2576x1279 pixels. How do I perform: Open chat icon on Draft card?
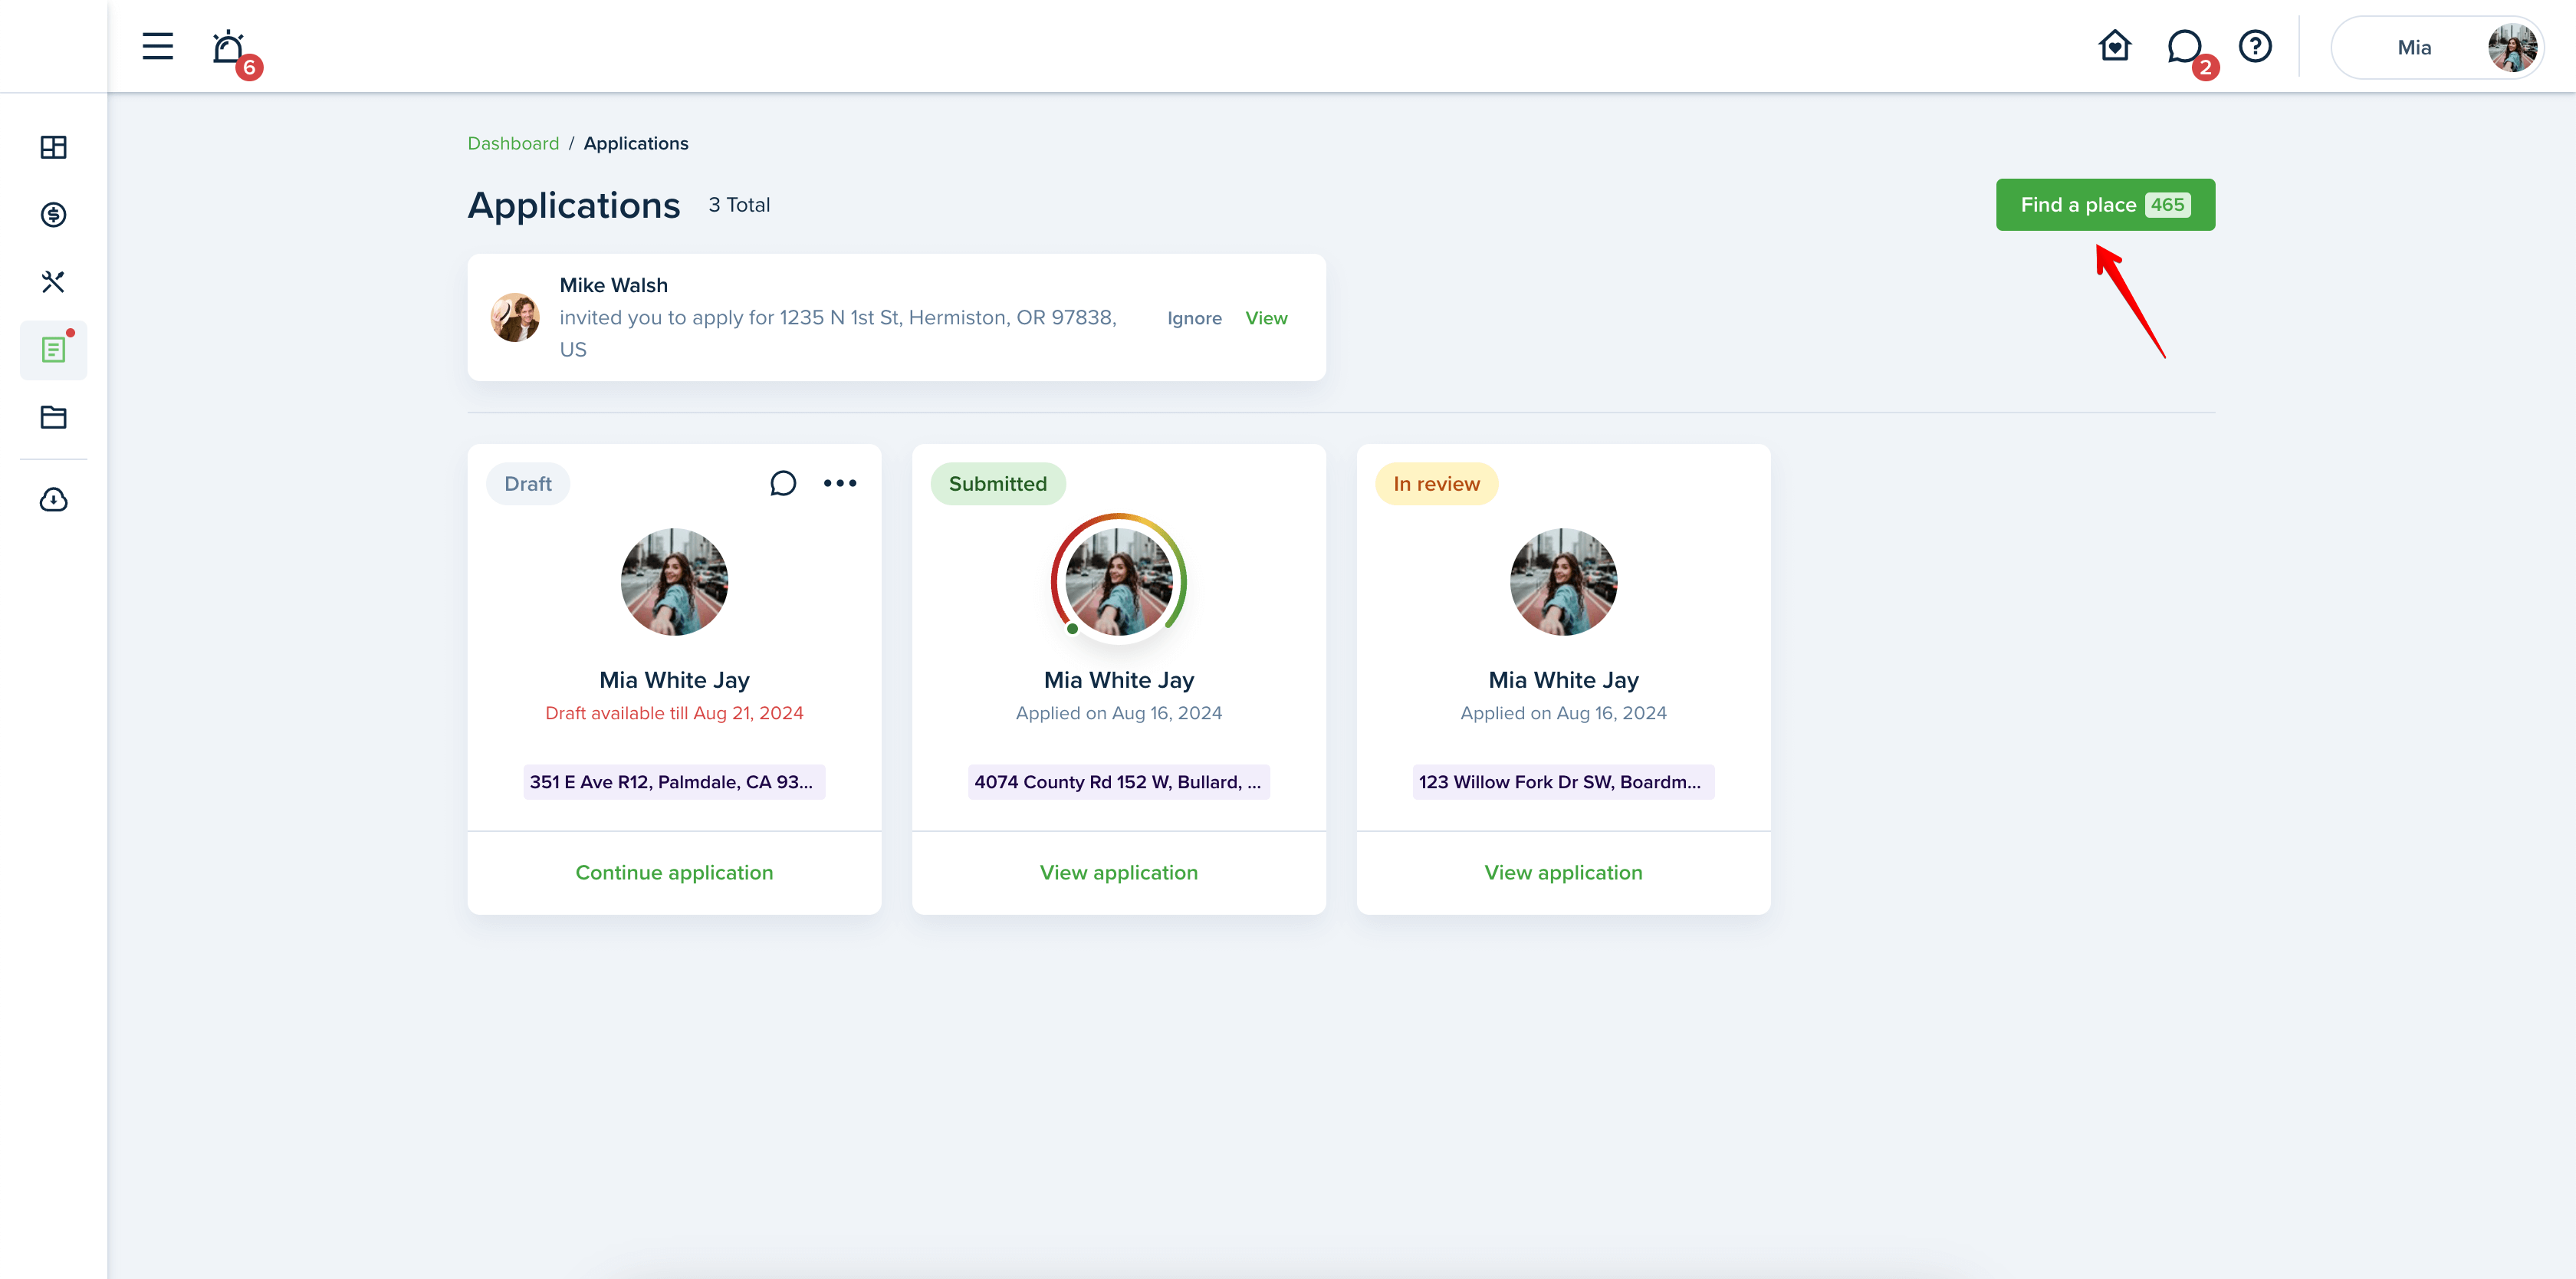[x=782, y=483]
